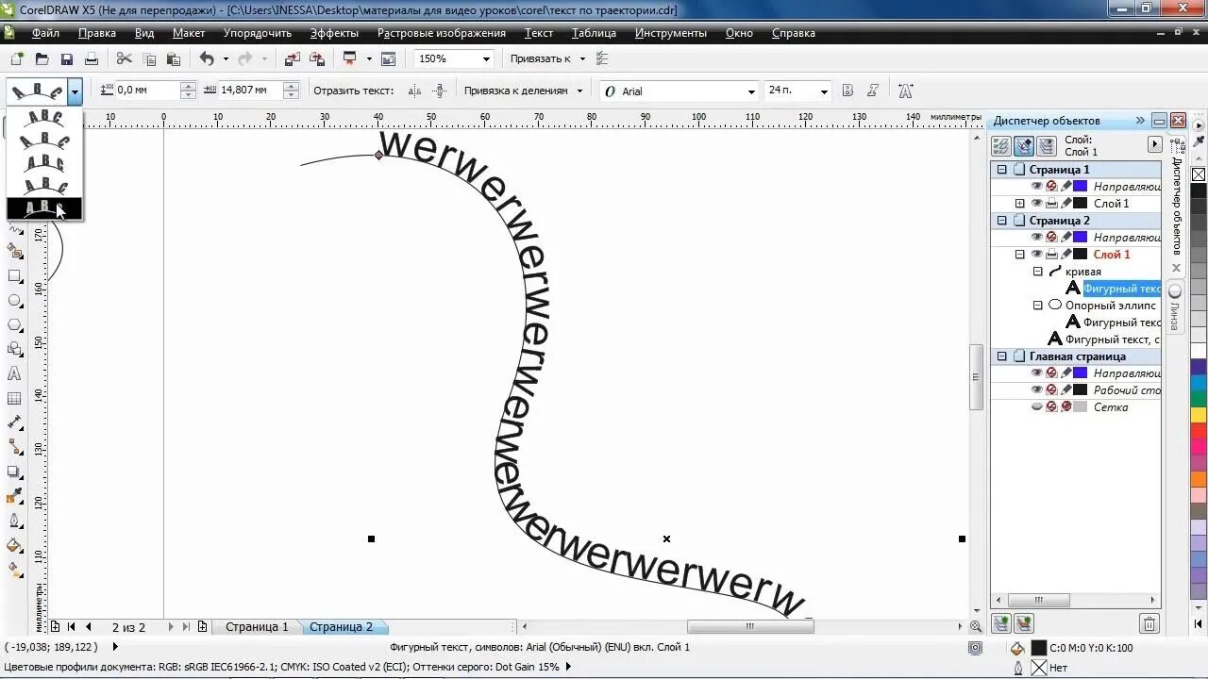Screen dimensions: 1208x679
Task: Open the font size dropdown
Action: point(824,91)
